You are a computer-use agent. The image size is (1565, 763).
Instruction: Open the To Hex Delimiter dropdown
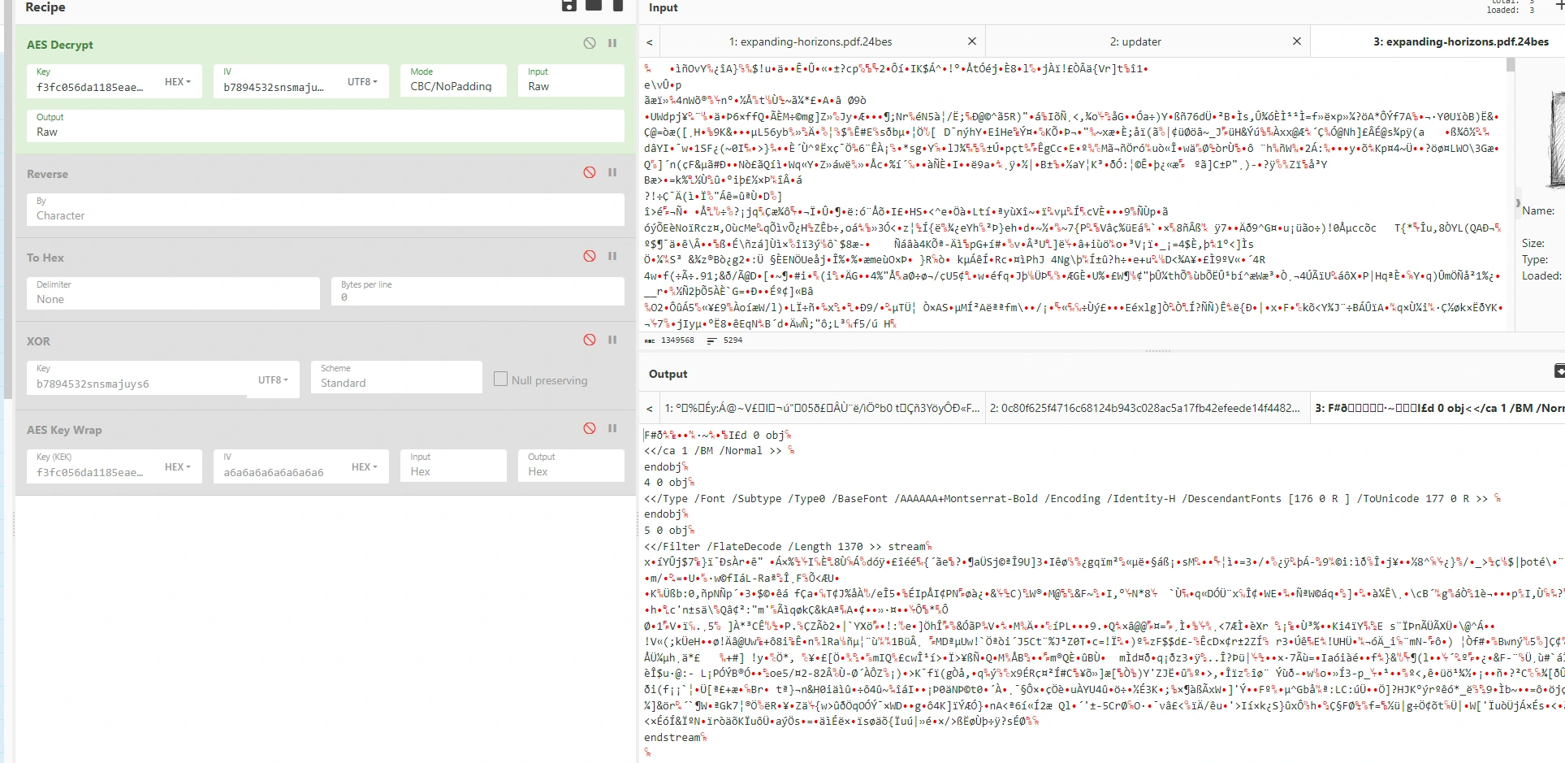tap(173, 293)
